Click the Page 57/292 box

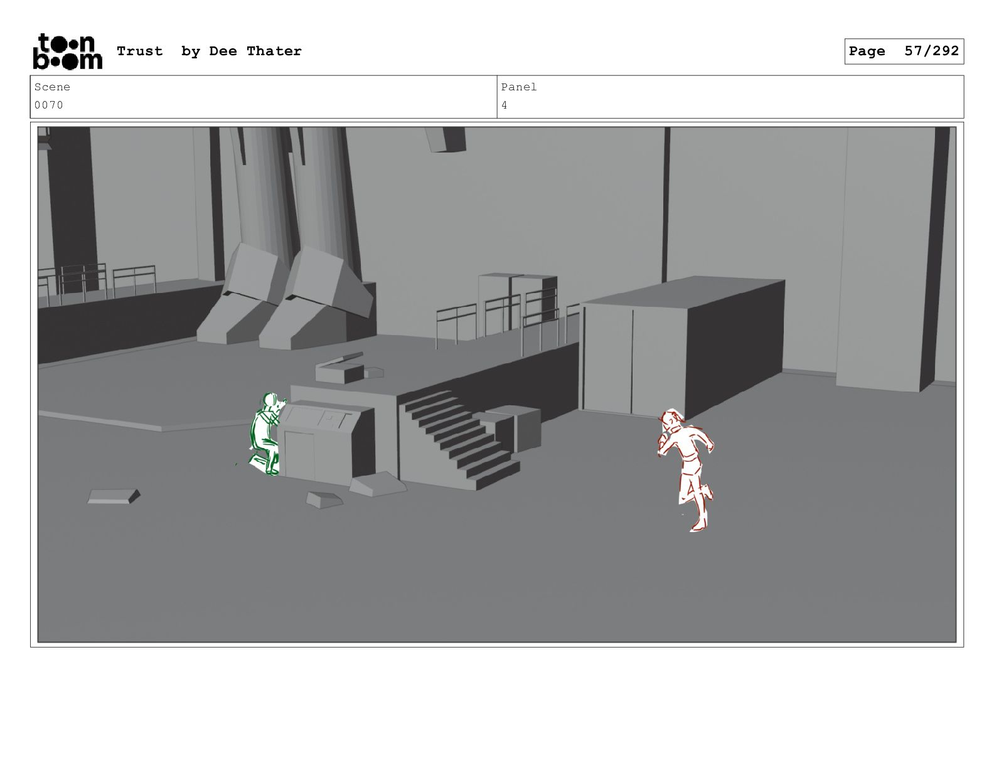[x=903, y=51]
